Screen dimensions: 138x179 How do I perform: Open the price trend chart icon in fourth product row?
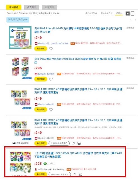pyautogui.click(x=79, y=143)
